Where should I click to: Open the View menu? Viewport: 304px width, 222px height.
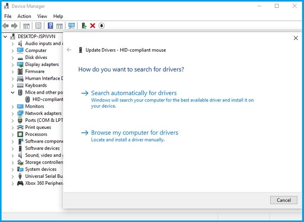pyautogui.click(x=42, y=16)
